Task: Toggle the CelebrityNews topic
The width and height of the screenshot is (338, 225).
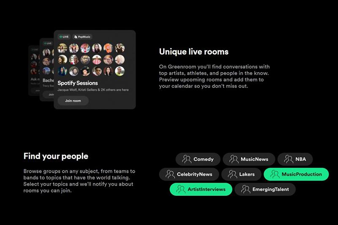Action: click(x=189, y=174)
